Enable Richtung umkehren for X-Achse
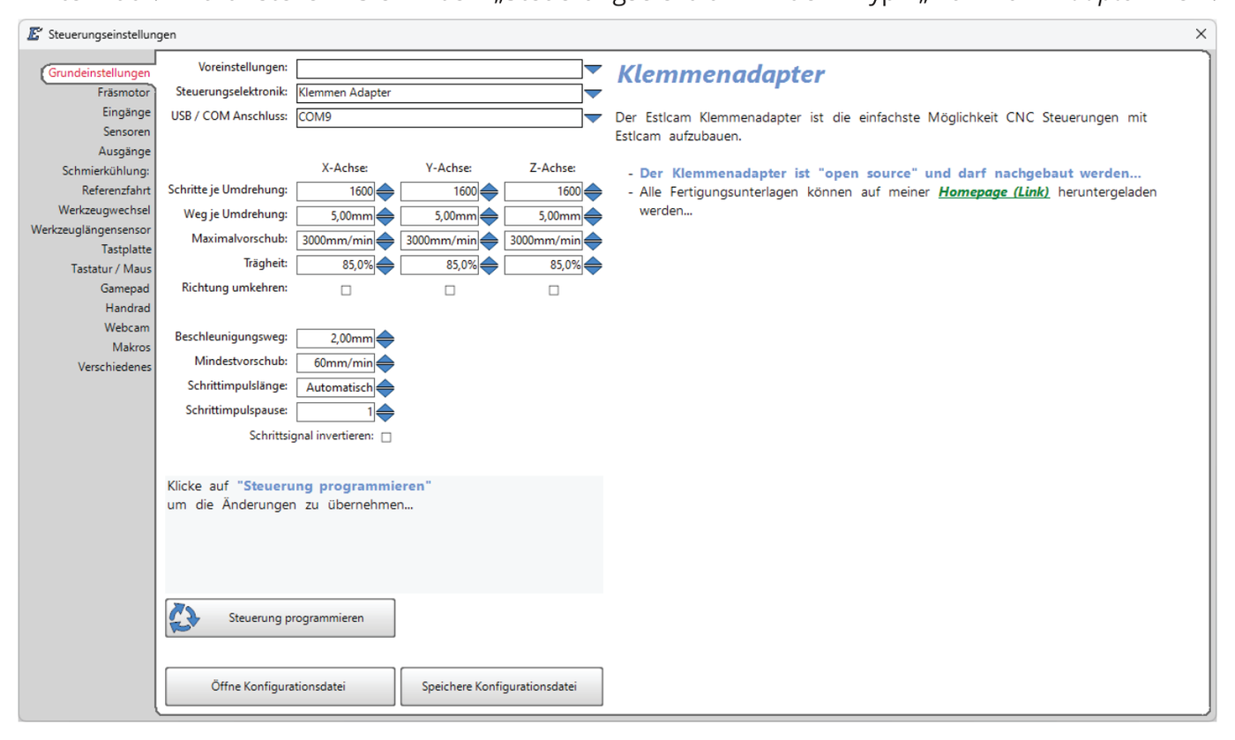Screen dimensions: 1235x740 346,290
